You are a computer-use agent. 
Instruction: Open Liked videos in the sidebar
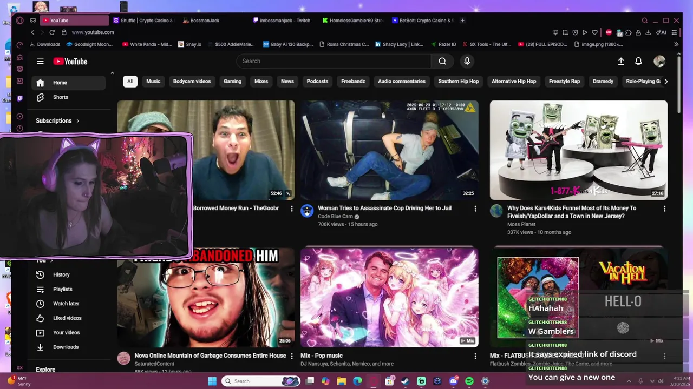68,318
